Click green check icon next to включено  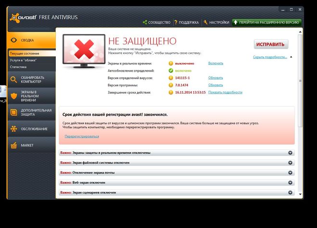point(171,71)
